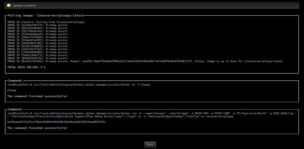Click the image ID c635b4049305 line
This screenshot has width=304, height=149.
(x=38, y=52)
